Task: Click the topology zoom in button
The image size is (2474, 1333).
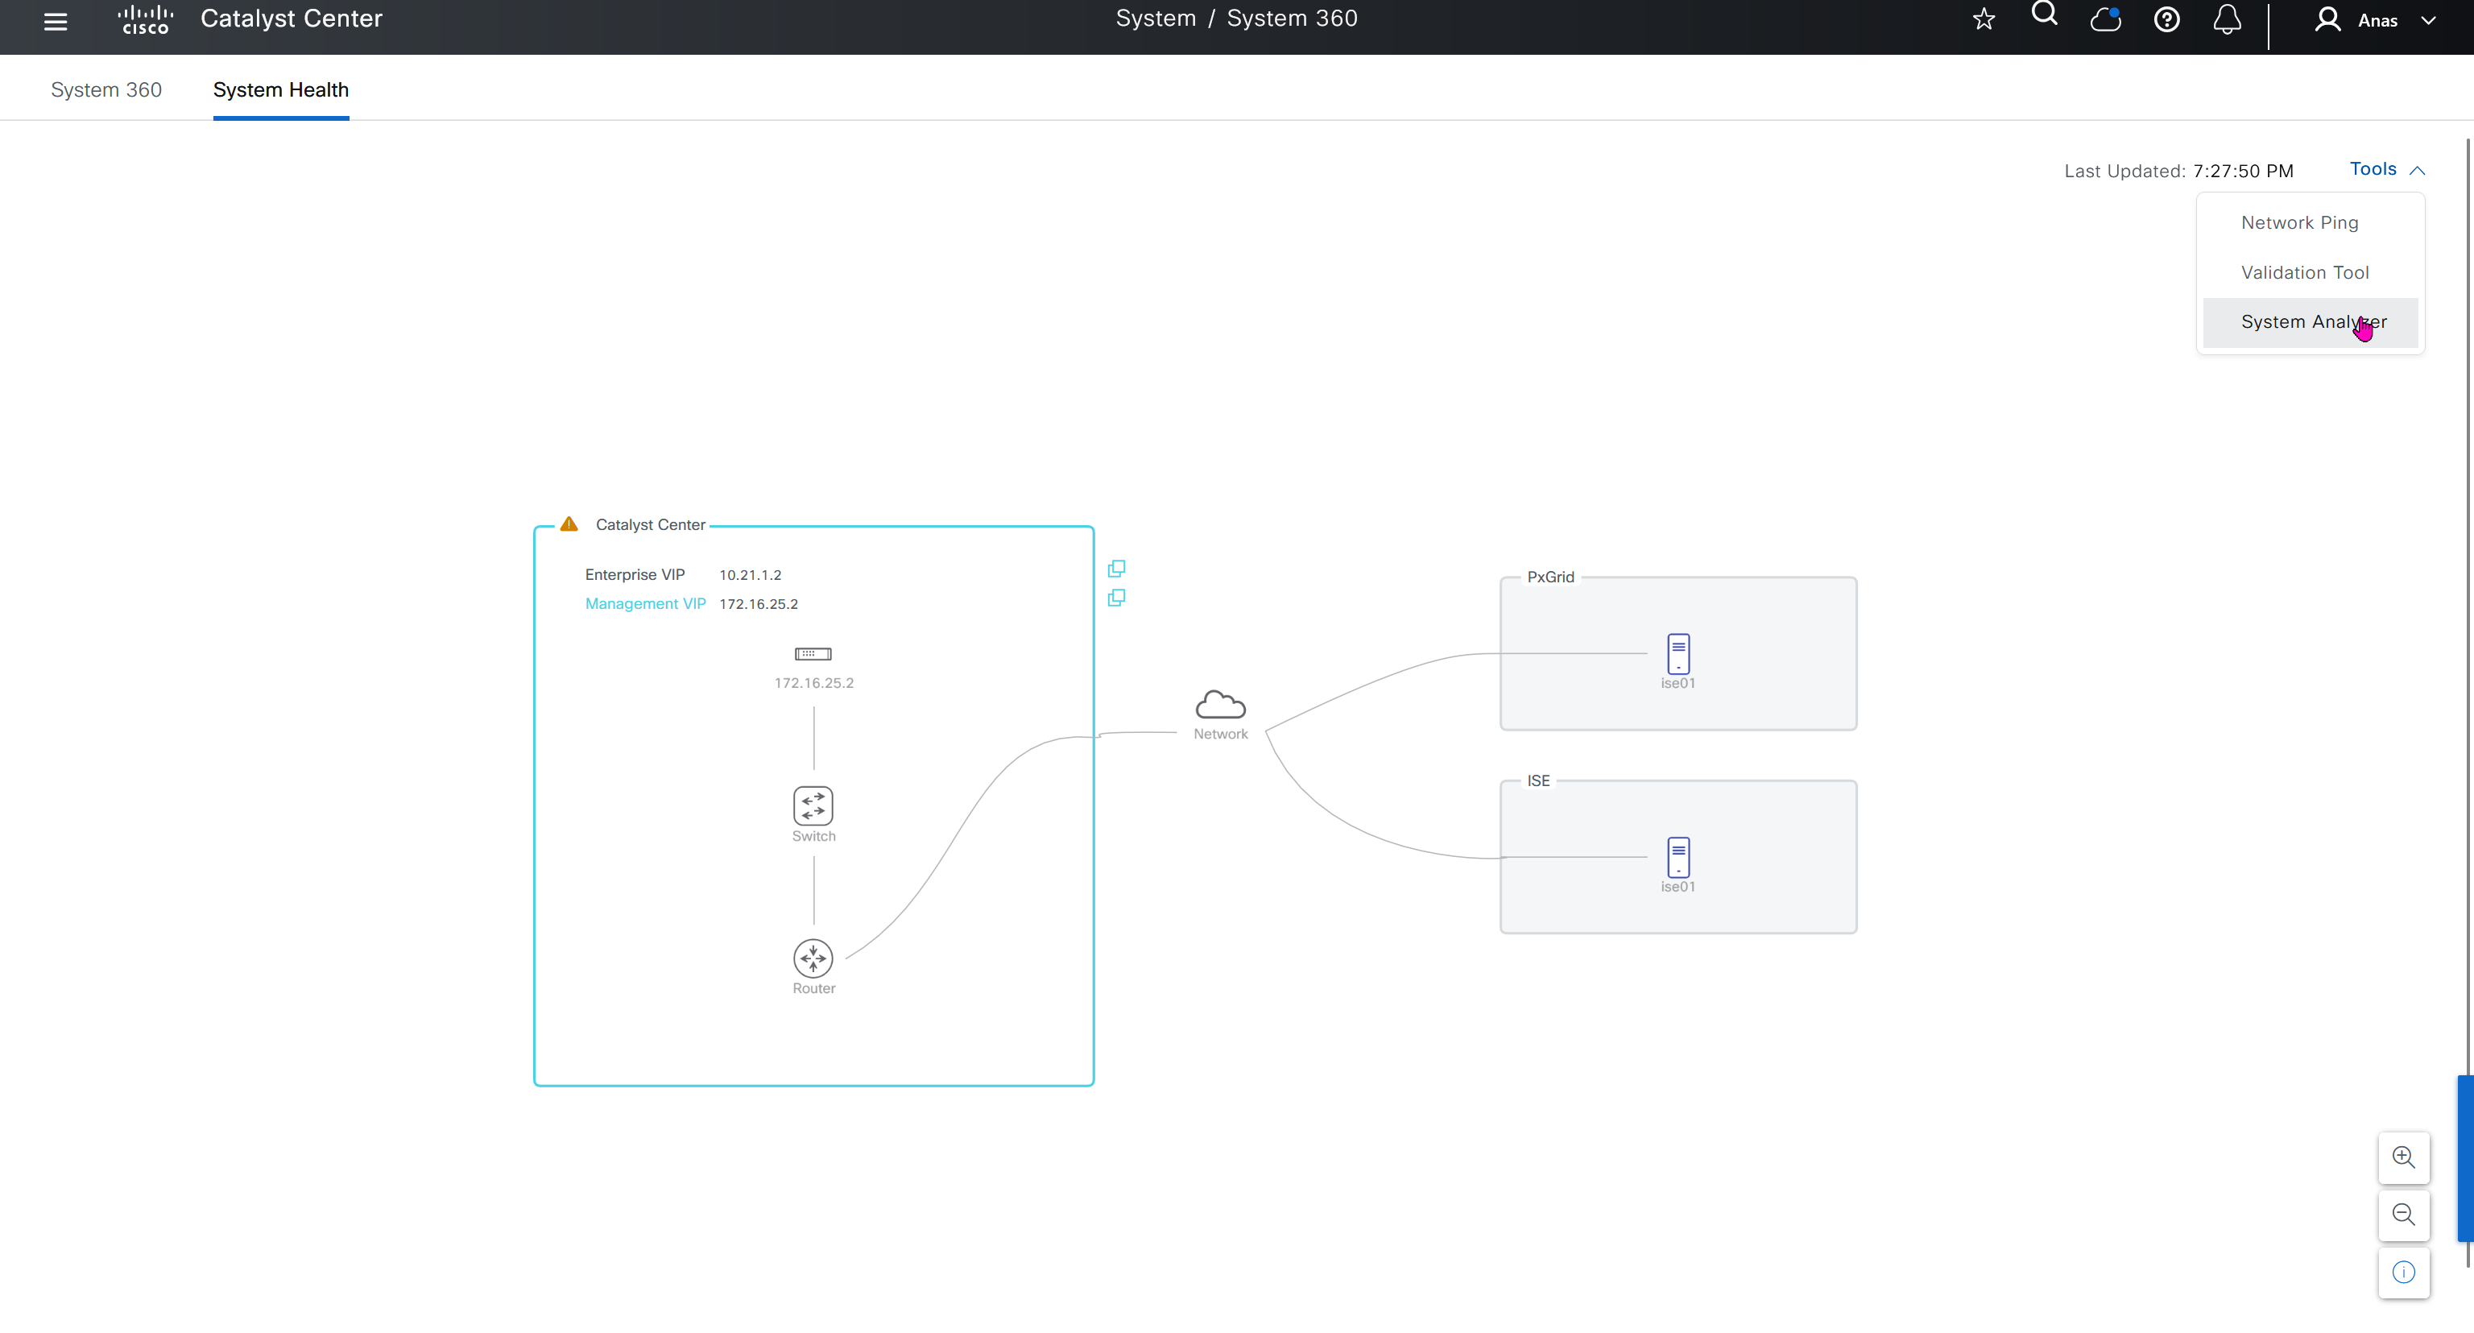Action: pos(2403,1157)
